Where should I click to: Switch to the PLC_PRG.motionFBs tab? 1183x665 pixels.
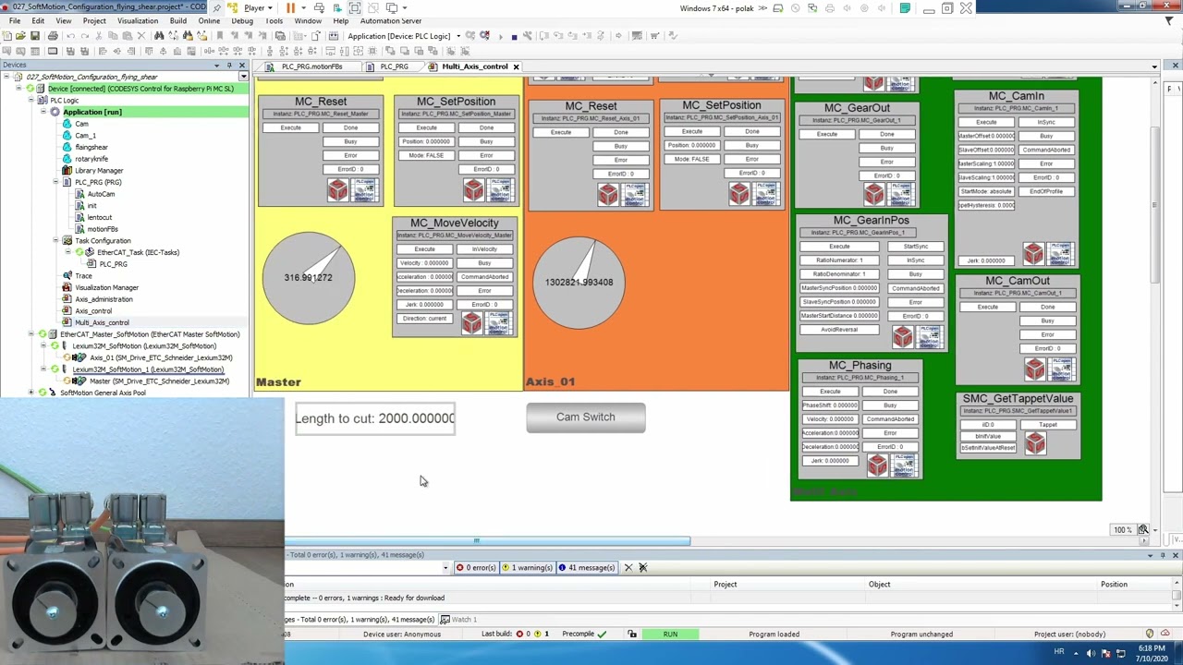point(311,66)
